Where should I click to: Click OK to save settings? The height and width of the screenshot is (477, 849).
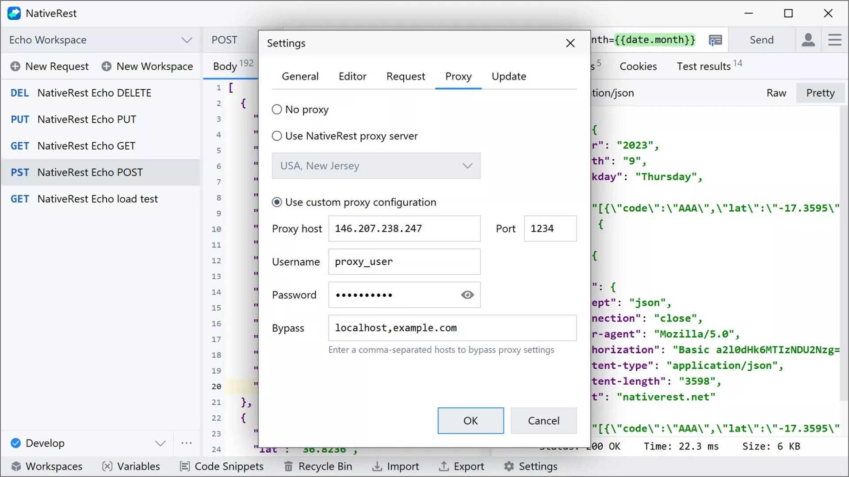coord(470,420)
